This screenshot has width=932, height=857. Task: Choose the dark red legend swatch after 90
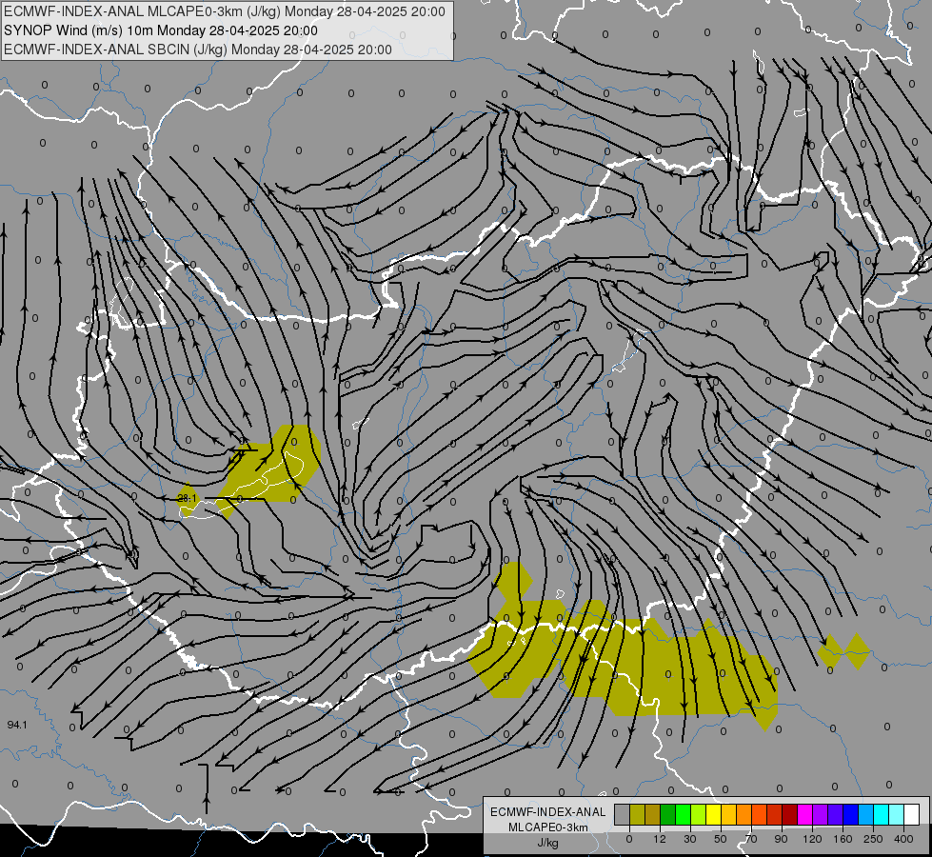pos(789,815)
